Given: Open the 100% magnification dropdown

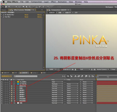Looking at the screenshot, I should tap(53, 69).
